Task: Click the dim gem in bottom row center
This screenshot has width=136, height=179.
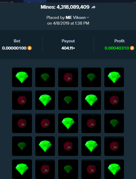Action: point(68,169)
